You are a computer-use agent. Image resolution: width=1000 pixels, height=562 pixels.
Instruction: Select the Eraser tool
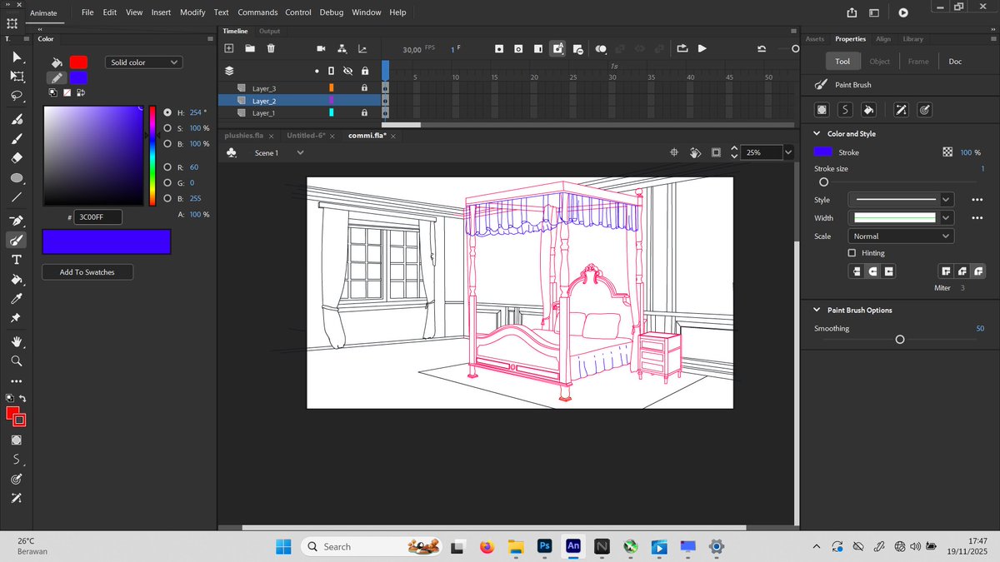[17, 157]
